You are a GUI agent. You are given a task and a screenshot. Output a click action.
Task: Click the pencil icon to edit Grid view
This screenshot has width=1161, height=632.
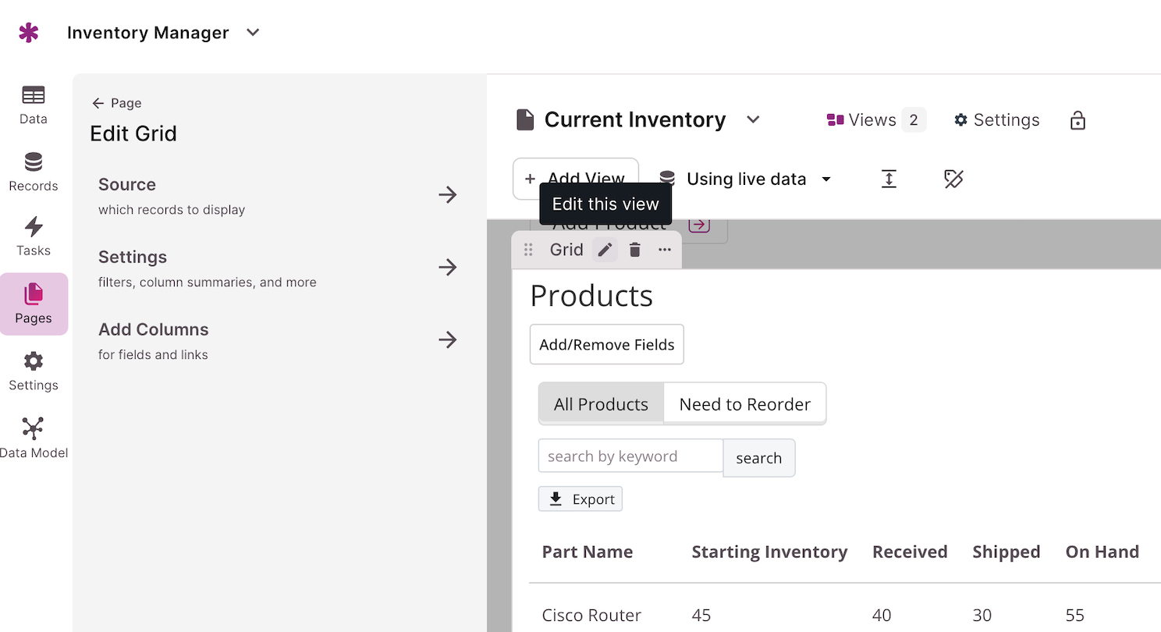[605, 250]
